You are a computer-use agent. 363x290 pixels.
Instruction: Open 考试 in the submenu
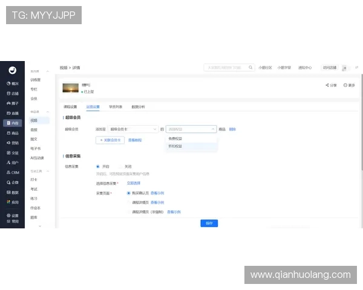pos(34,189)
